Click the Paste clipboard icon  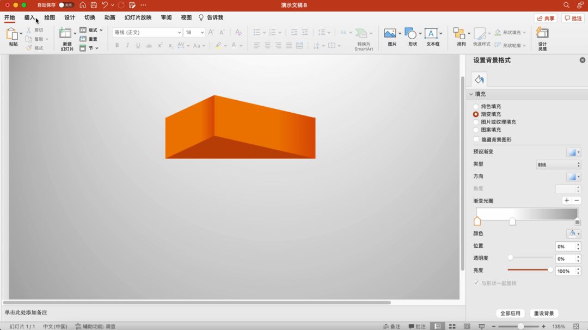point(12,34)
